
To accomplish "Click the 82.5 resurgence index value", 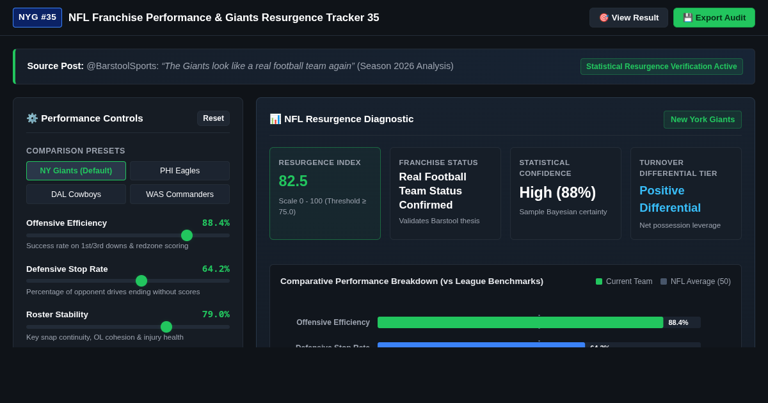I will [x=293, y=181].
